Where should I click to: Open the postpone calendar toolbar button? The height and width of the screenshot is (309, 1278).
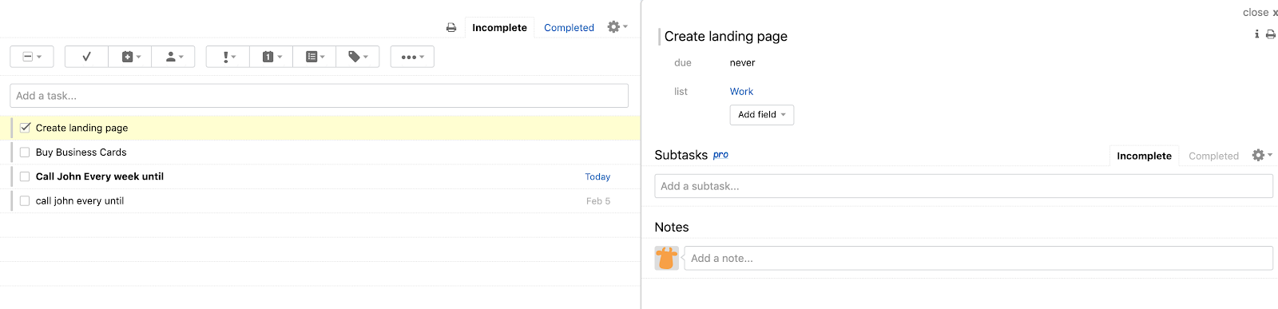coord(130,57)
